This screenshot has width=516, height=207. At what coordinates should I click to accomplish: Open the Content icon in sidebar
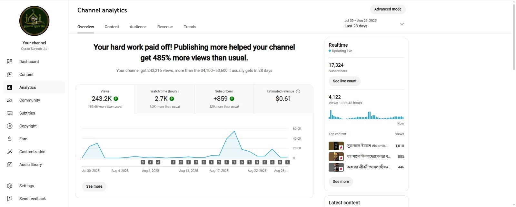(10, 74)
